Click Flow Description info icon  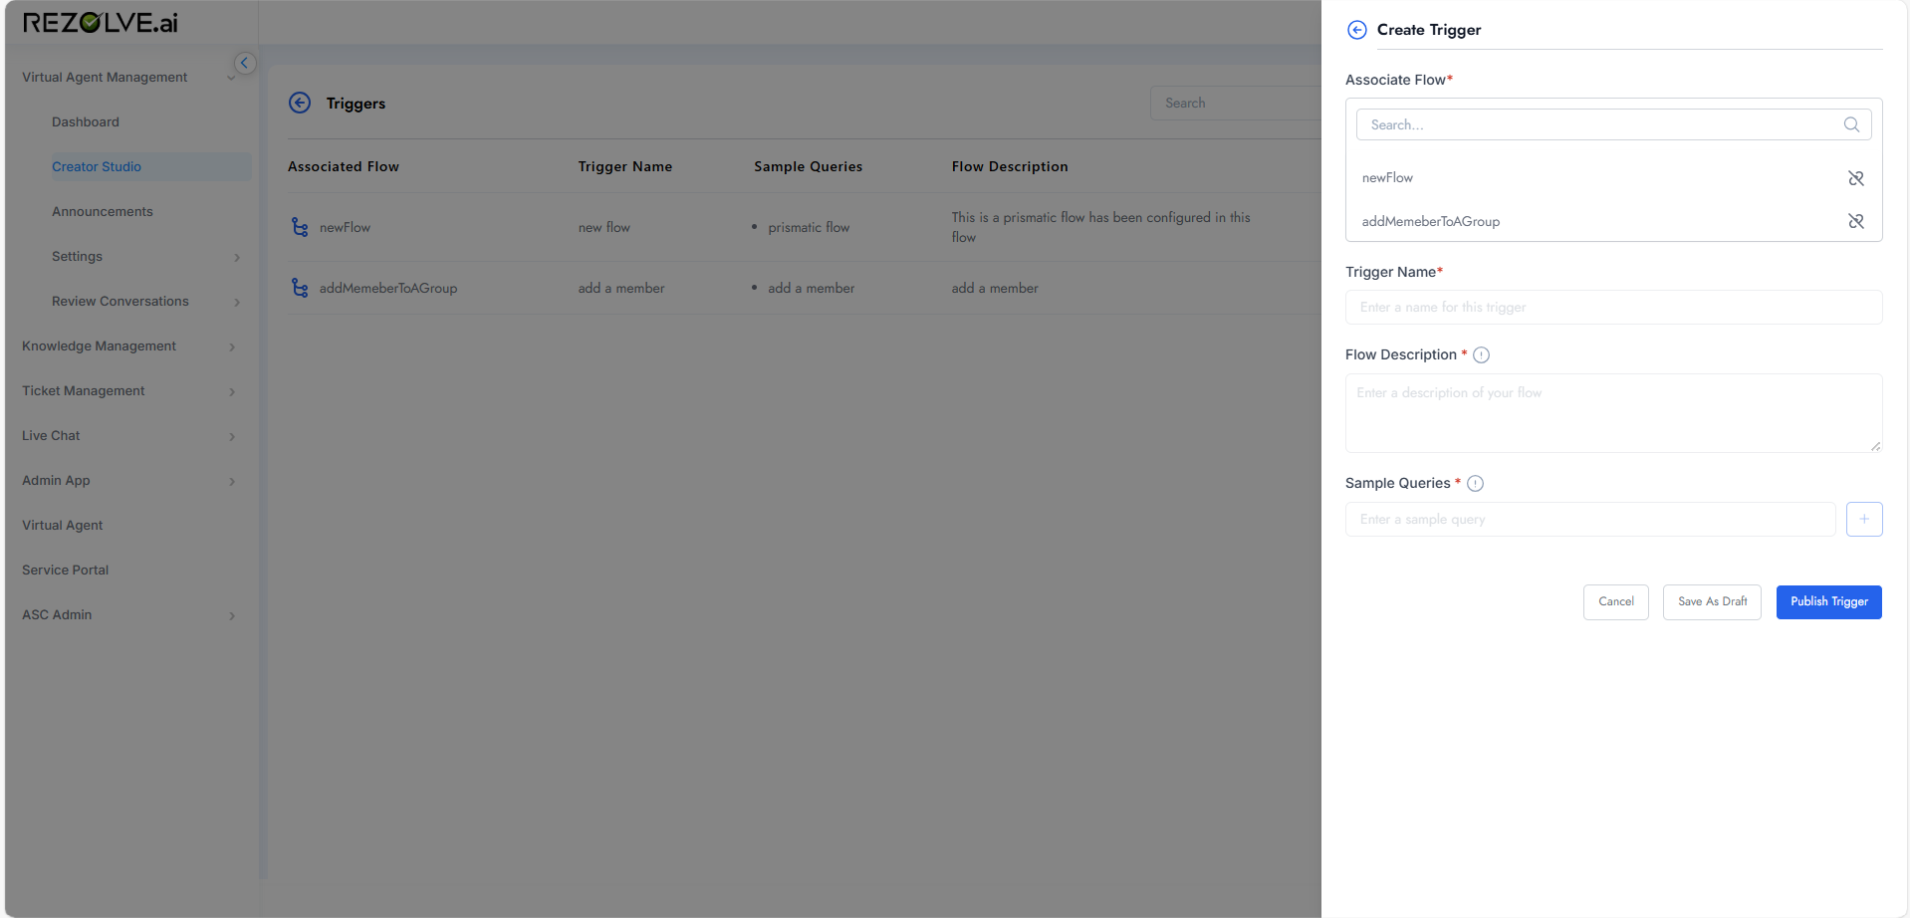click(x=1481, y=355)
